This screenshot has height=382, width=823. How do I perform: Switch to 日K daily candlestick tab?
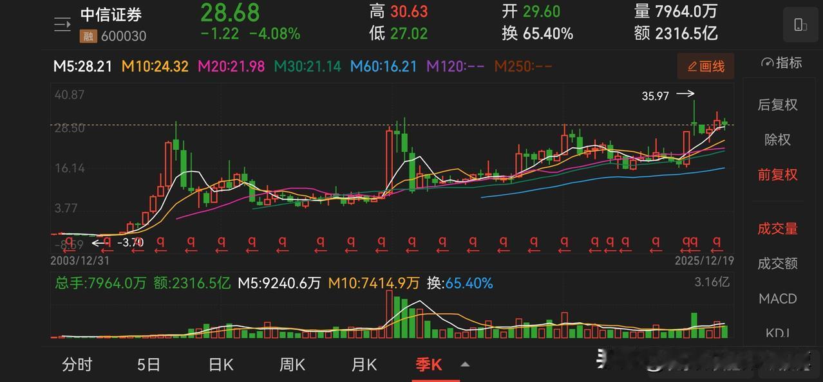click(x=221, y=365)
